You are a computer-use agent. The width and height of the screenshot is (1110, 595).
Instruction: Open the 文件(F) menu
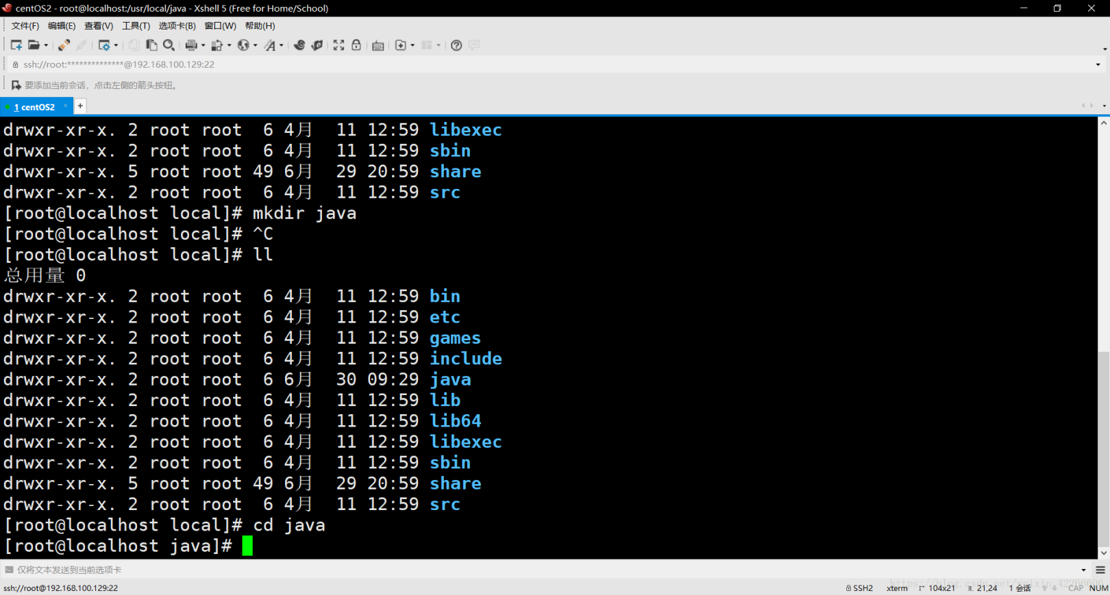pos(25,26)
